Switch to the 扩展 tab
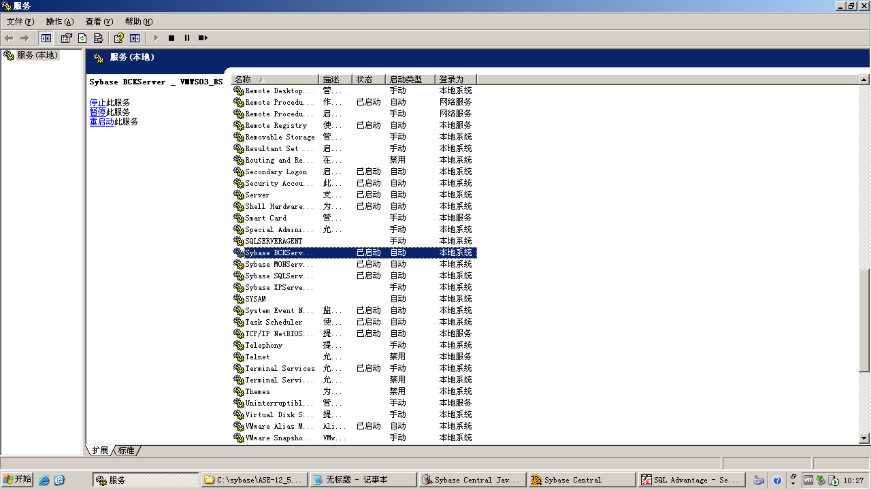This screenshot has width=871, height=490. point(100,450)
